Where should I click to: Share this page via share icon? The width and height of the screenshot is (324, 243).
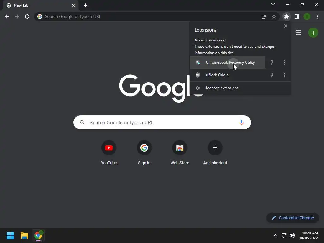264,16
